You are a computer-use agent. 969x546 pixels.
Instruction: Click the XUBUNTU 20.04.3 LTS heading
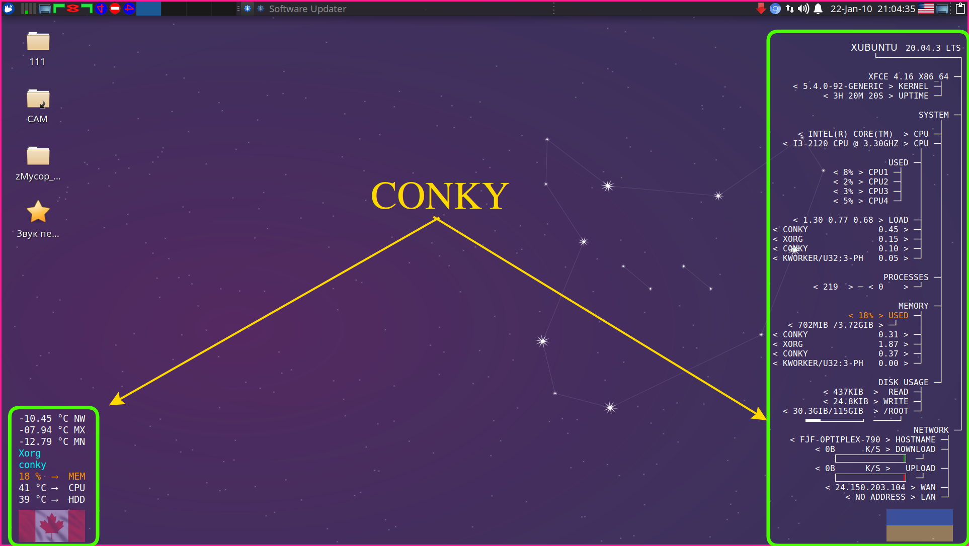(905, 48)
